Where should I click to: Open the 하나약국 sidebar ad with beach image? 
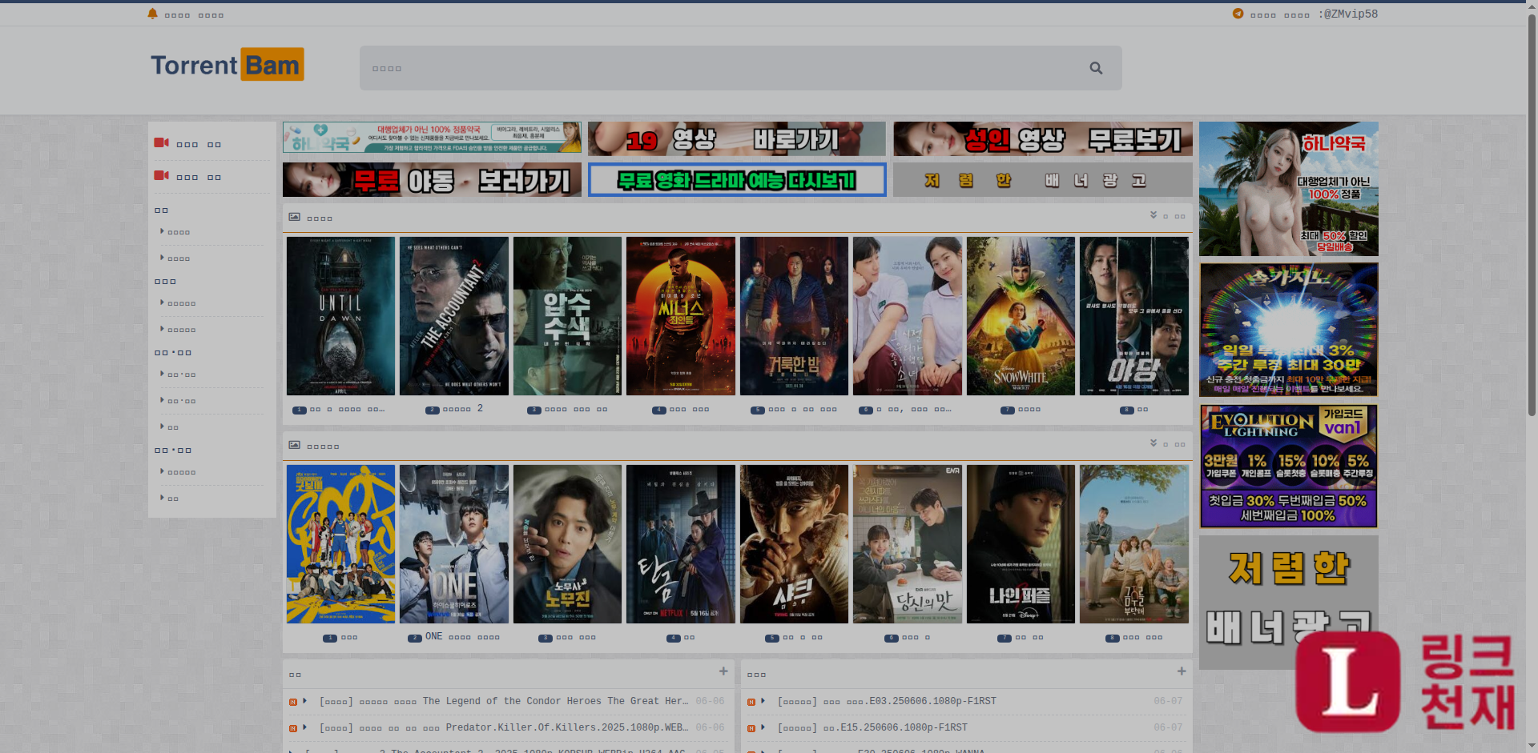[1289, 189]
